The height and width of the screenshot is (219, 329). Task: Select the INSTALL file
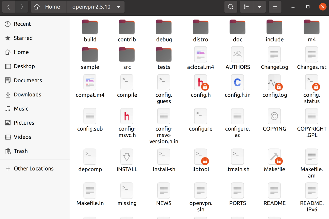click(x=127, y=161)
